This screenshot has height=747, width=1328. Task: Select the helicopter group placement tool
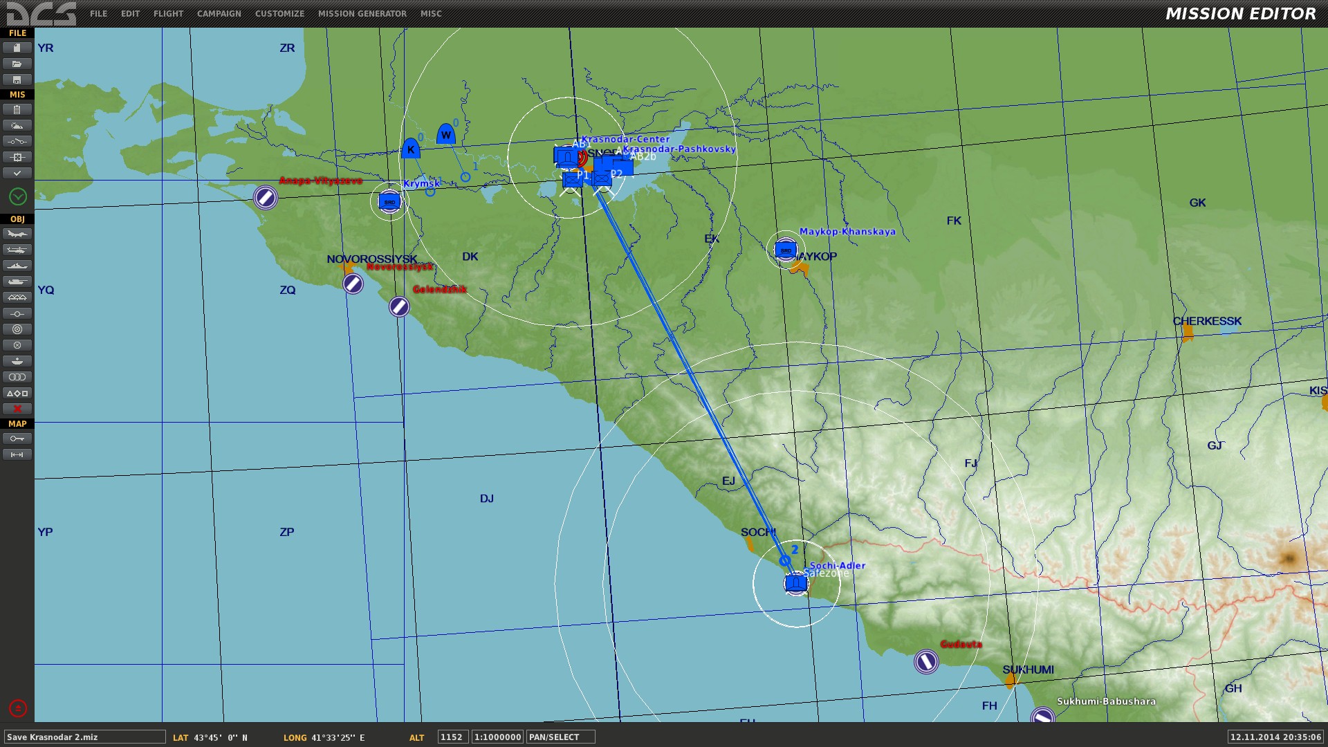17,250
